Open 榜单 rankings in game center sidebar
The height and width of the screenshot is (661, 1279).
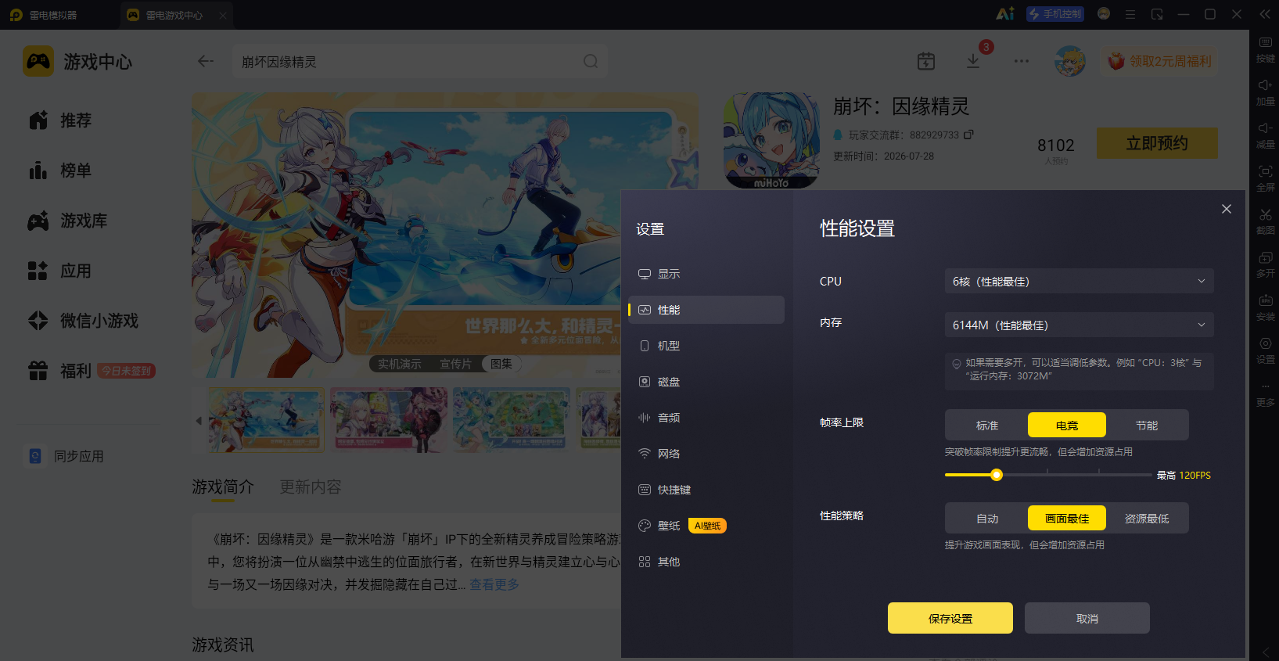[60, 171]
